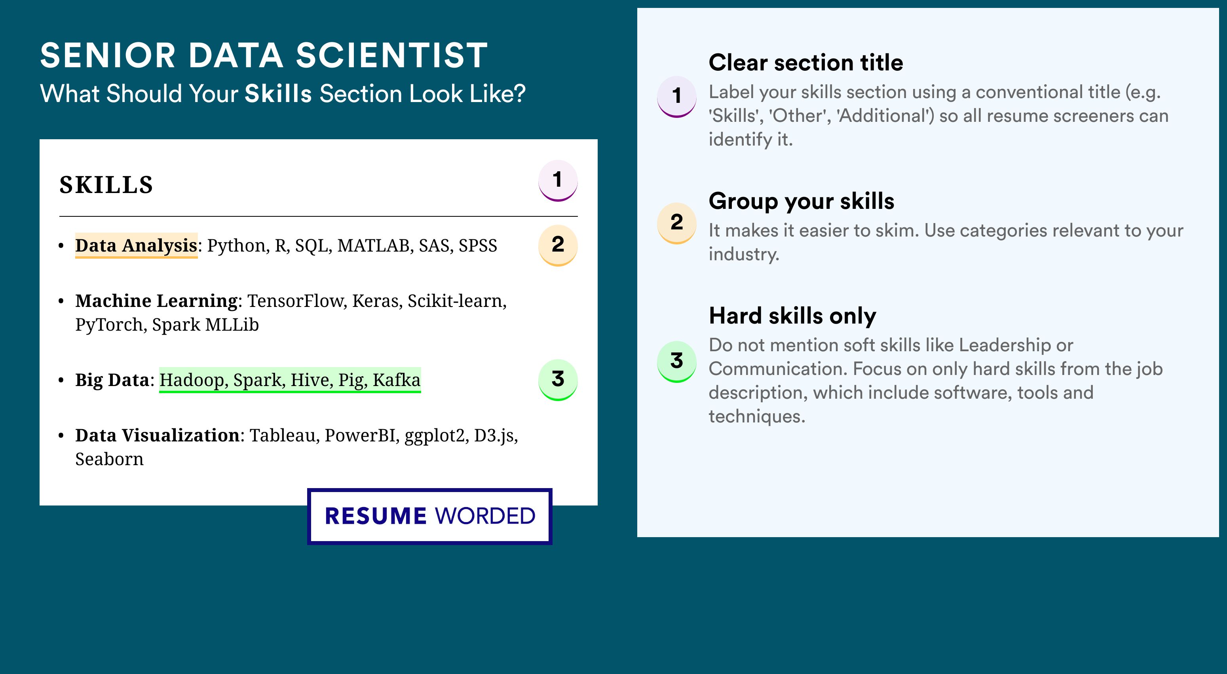The width and height of the screenshot is (1227, 674).
Task: Click badge 2 next to Group your skills
Action: 676,223
